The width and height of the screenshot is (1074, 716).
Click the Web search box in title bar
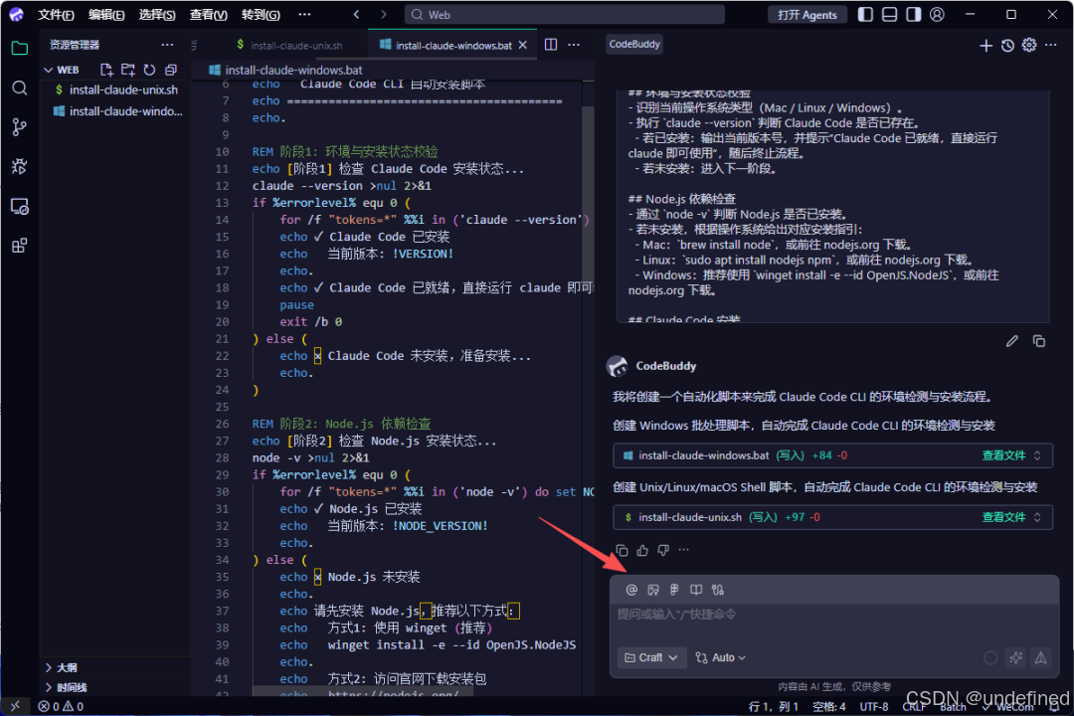click(565, 14)
